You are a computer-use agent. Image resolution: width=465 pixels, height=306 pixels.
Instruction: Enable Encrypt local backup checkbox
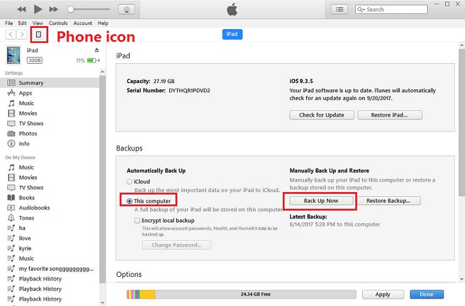point(137,221)
